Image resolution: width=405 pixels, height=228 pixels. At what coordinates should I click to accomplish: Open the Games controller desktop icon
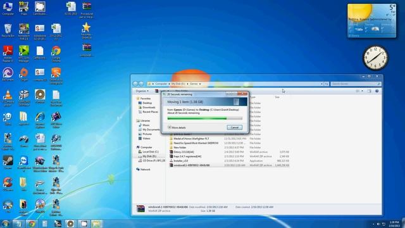(24, 141)
